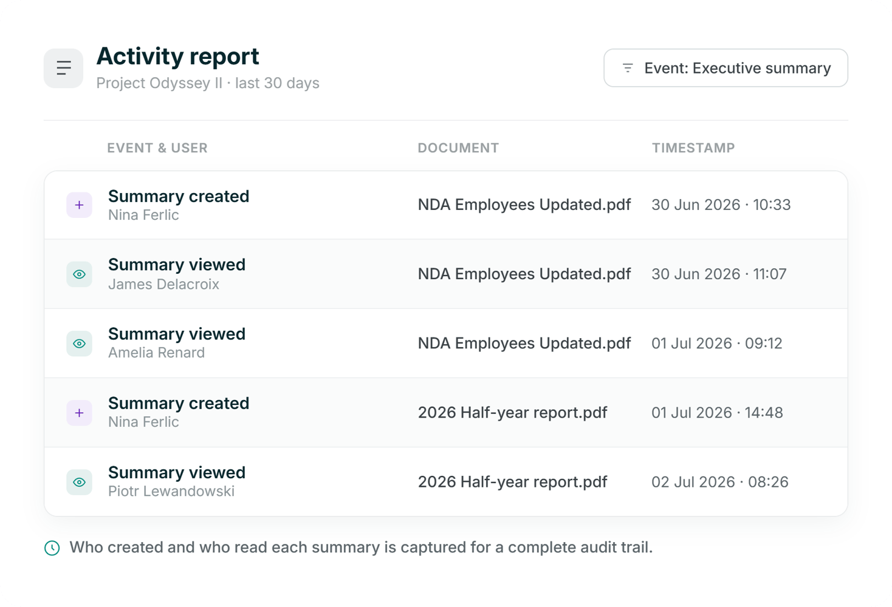Image resolution: width=892 pixels, height=607 pixels.
Task: Open 2026 Half-year report.pdf in Piotr Lewandowski row
Action: click(512, 482)
